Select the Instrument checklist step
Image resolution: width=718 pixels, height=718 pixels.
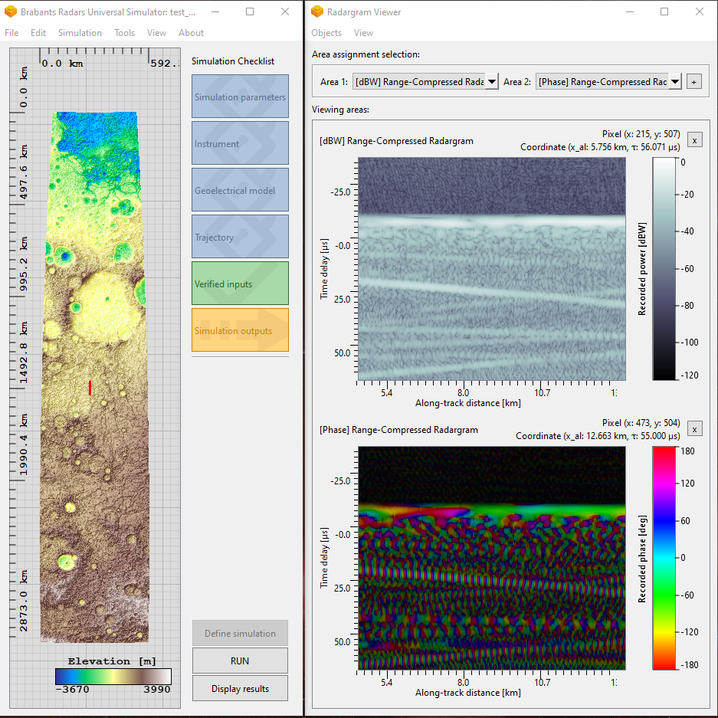click(x=239, y=143)
